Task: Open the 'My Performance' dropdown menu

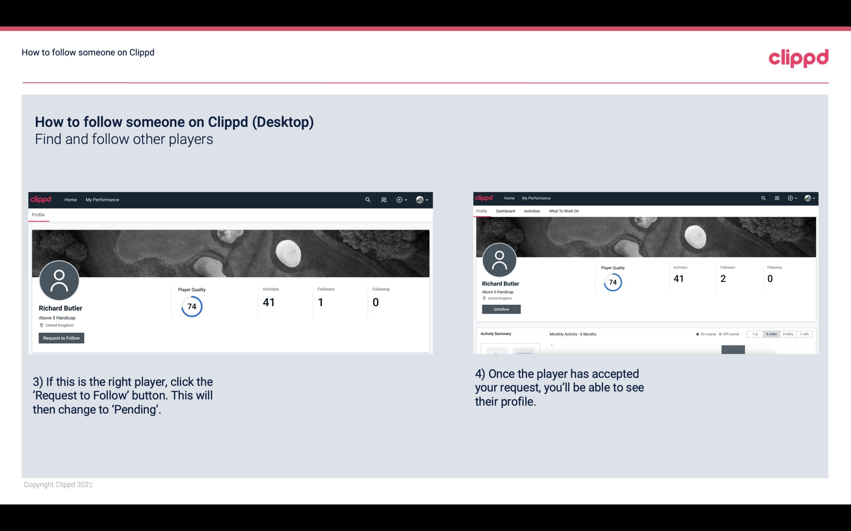Action: (x=102, y=199)
